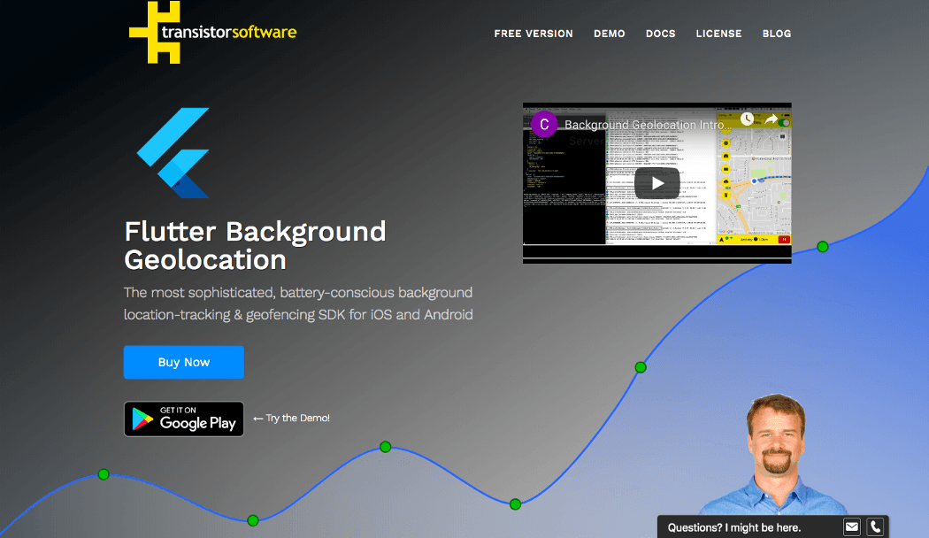Open the DEMO page

(x=610, y=34)
